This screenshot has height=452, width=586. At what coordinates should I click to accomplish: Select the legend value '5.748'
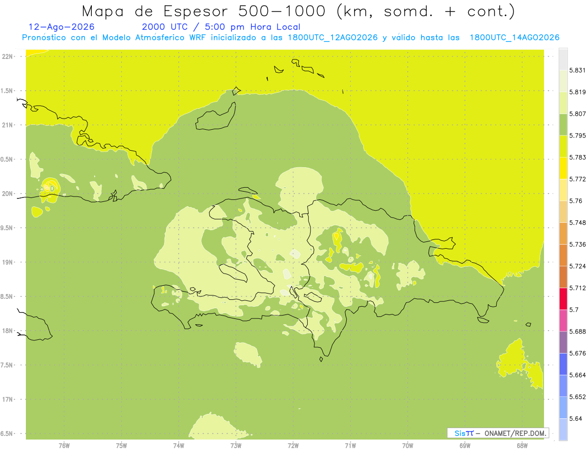point(578,222)
